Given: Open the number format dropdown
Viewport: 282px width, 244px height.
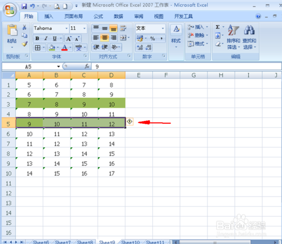Looking at the screenshot, I should (x=163, y=29).
